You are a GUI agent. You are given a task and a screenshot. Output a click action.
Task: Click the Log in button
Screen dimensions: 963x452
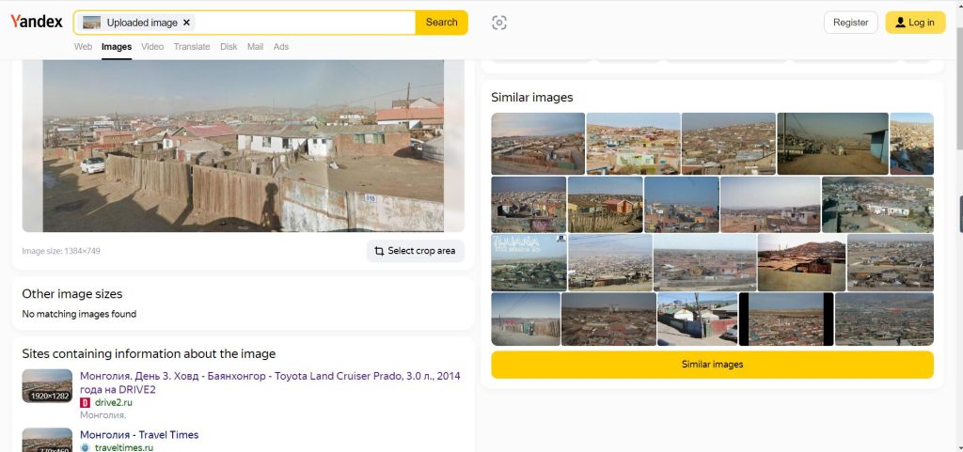915,23
